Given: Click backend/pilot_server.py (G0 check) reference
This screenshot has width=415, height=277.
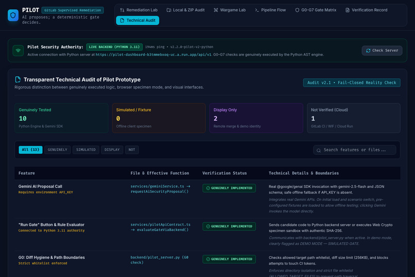Looking at the screenshot, I should coord(159,260).
